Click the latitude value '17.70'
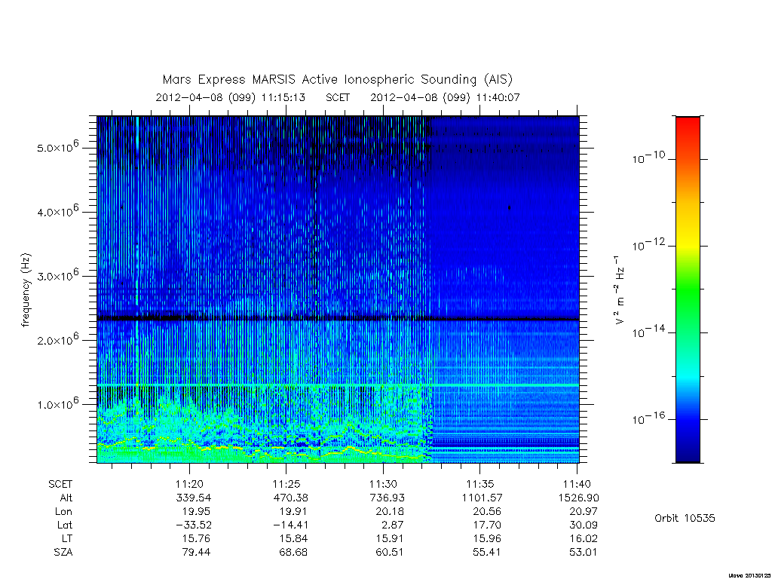772x579 pixels. click(486, 525)
